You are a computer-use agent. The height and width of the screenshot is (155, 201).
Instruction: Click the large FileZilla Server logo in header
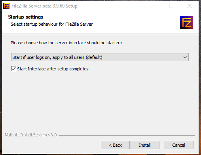tap(186, 23)
